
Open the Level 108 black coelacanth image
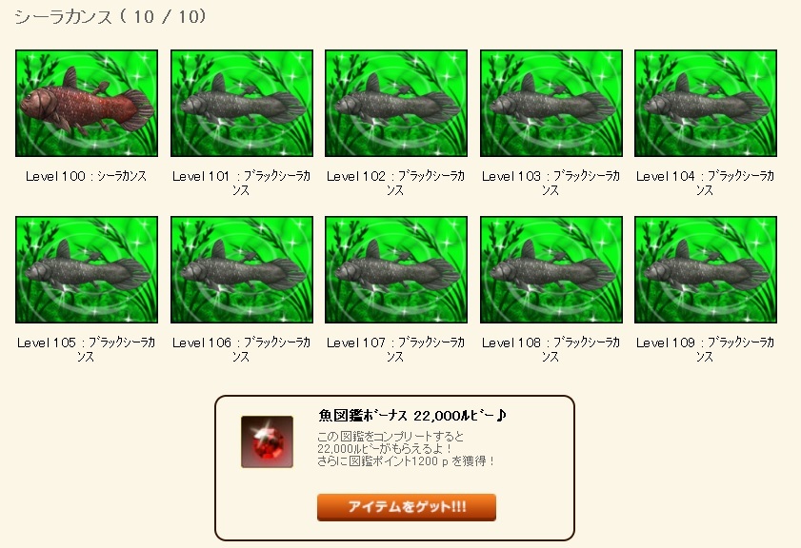click(551, 269)
